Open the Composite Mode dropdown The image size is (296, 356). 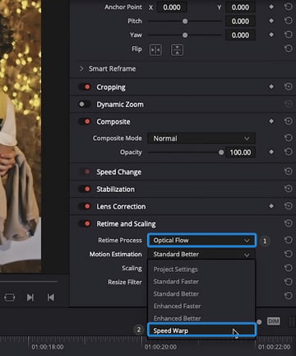[201, 138]
